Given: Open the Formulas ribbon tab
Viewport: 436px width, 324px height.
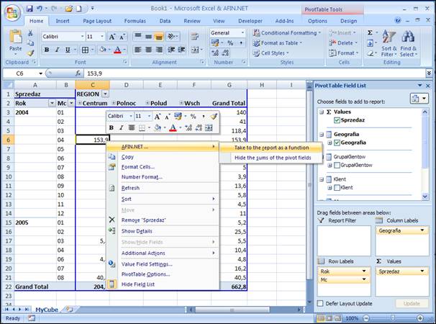Looking at the screenshot, I should (135, 21).
